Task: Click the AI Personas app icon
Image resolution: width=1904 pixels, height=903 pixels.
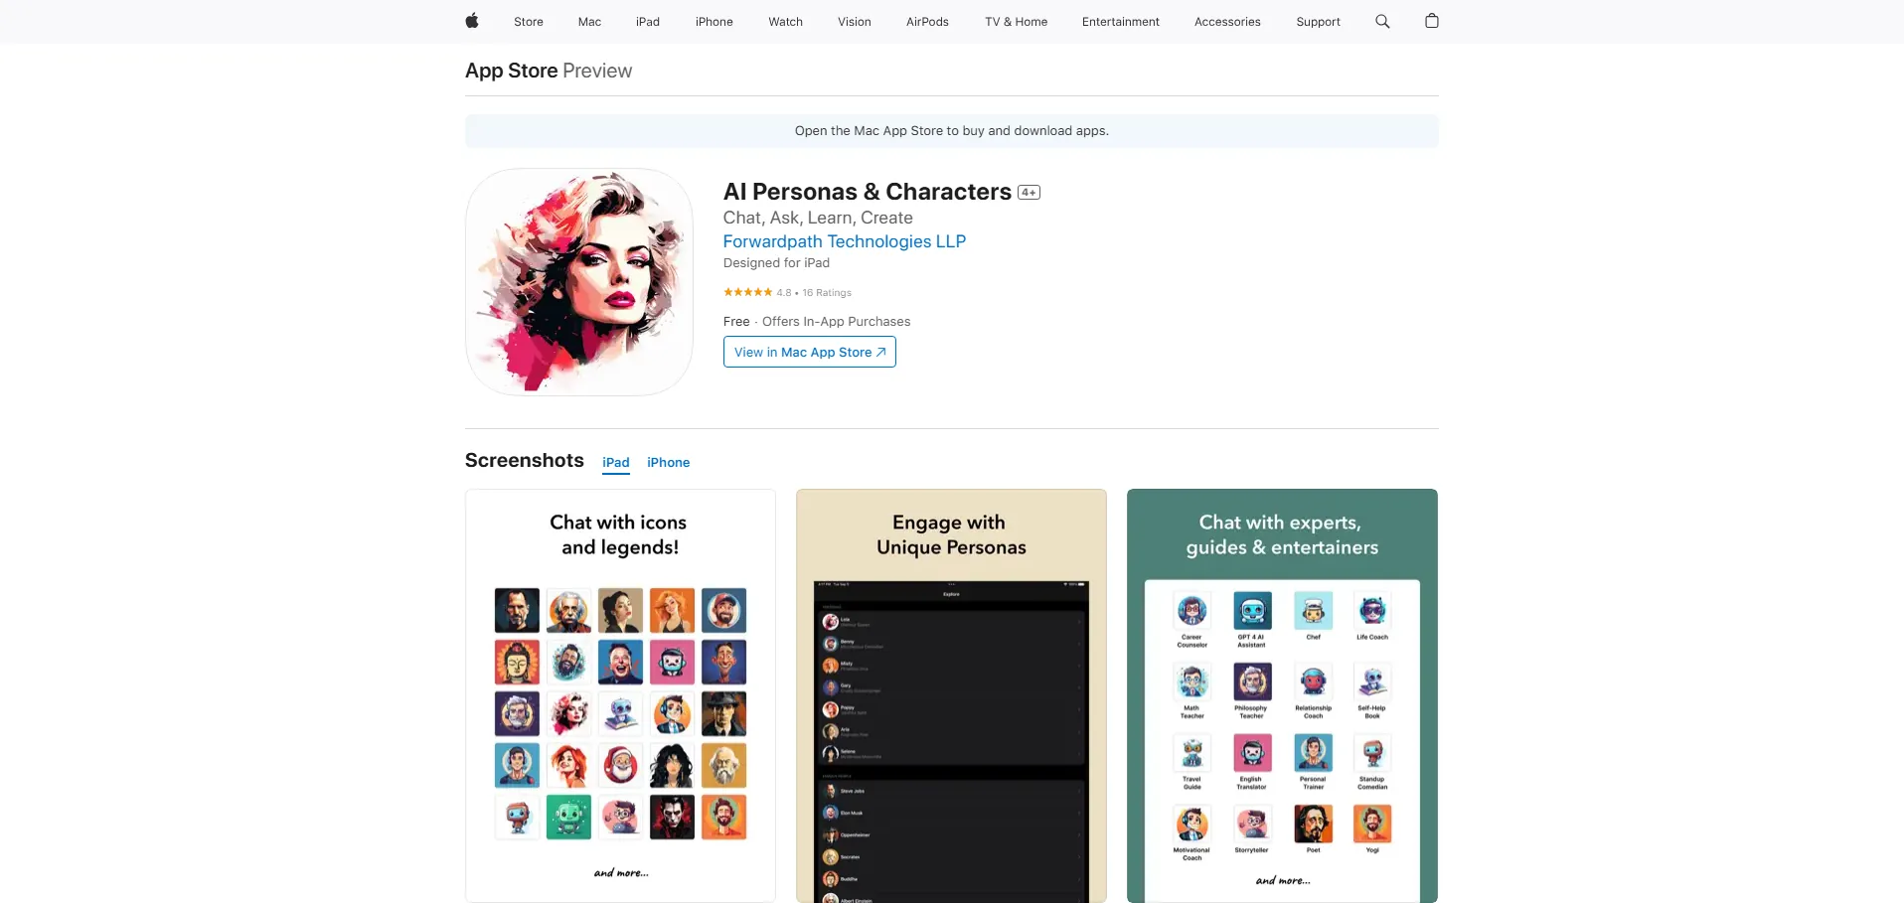Action: click(x=579, y=282)
